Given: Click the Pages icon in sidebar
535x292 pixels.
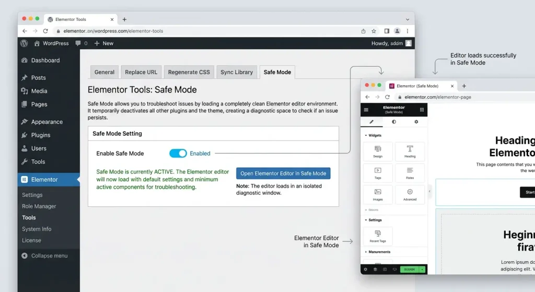Looking at the screenshot, I should (24, 104).
